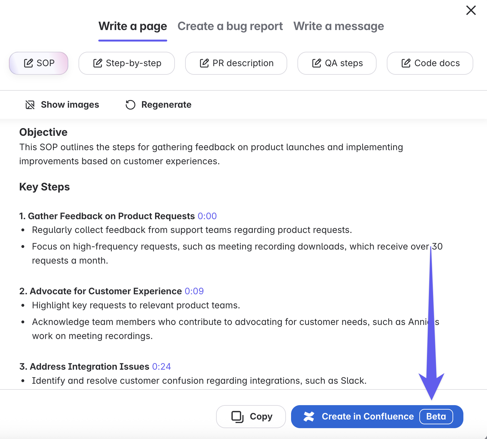
Task: Click the Copy duplicate-squares icon
Action: pyautogui.click(x=237, y=417)
